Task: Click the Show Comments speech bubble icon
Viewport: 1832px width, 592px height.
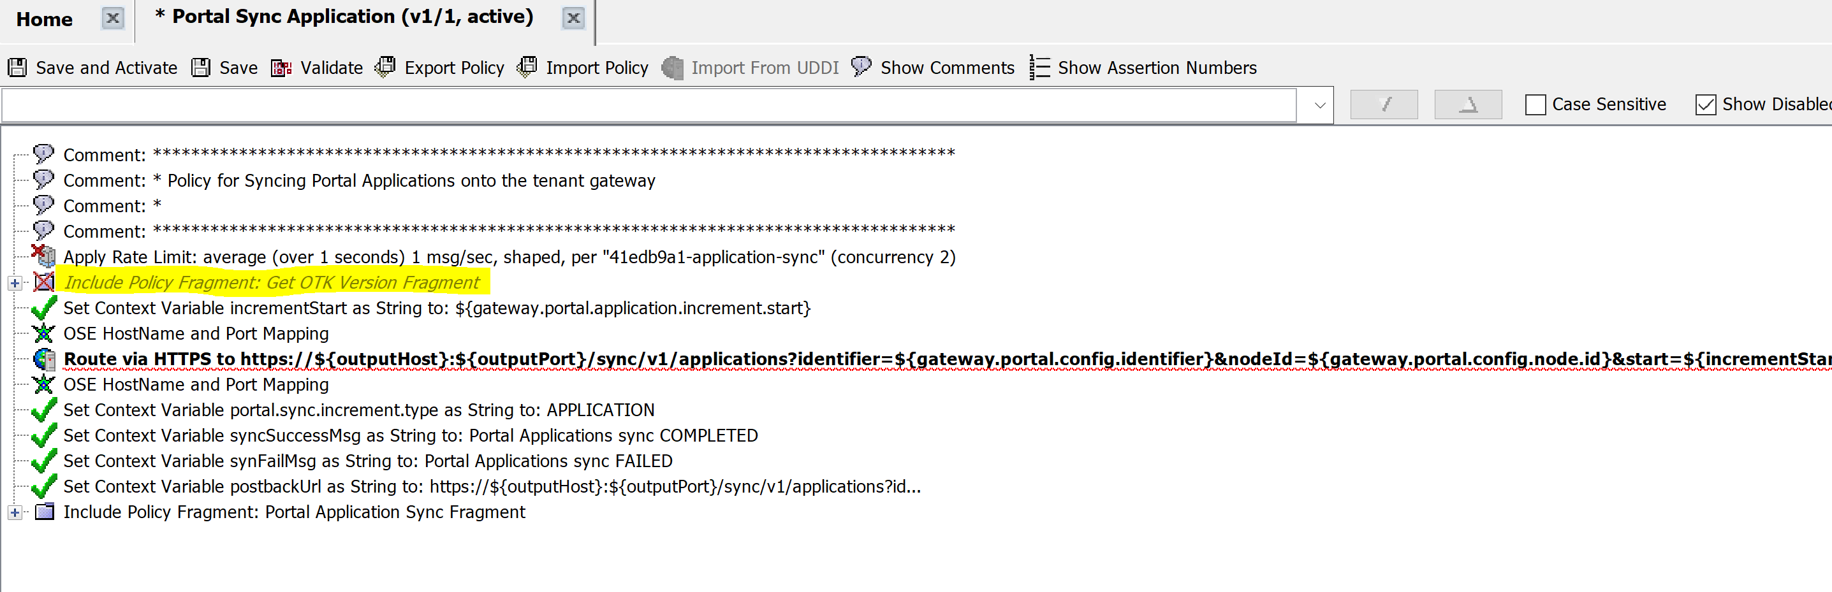Action: tap(861, 67)
